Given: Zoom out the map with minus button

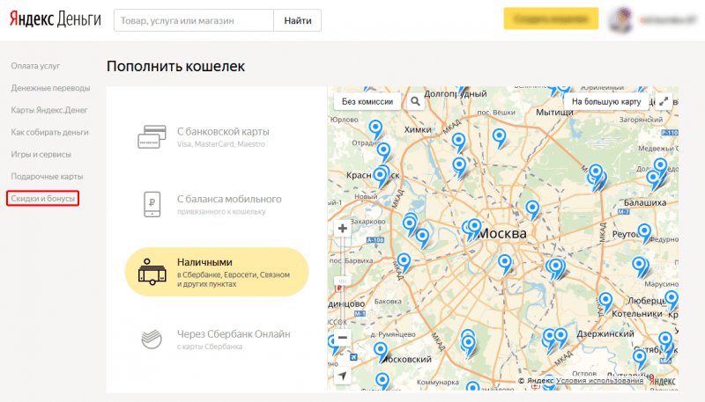Looking at the screenshot, I should [x=343, y=338].
